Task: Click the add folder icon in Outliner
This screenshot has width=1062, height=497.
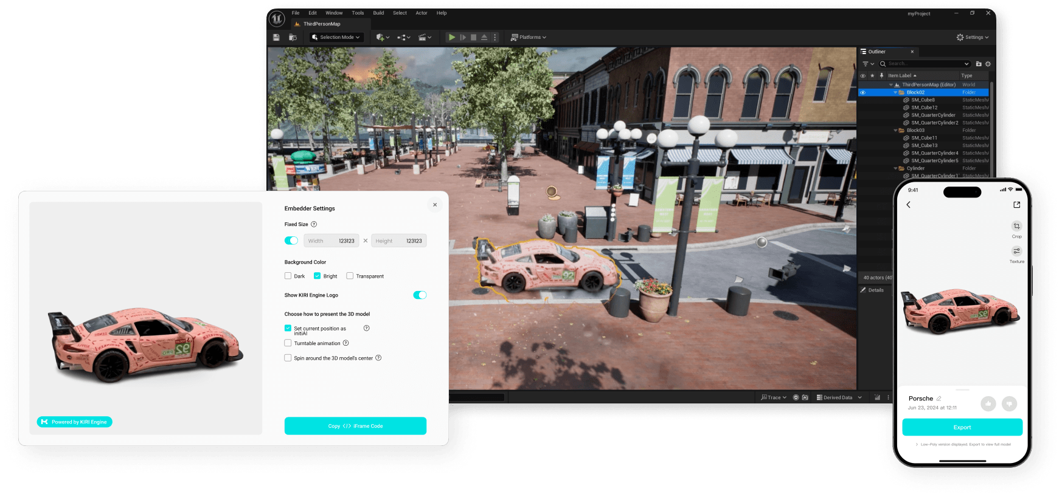Action: (x=979, y=64)
